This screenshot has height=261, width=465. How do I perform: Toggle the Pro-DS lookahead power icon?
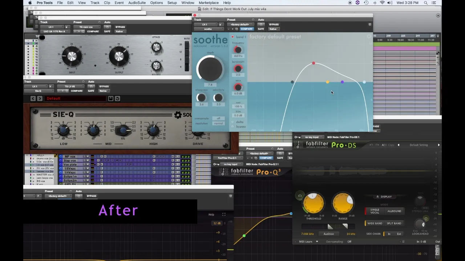(x=426, y=219)
